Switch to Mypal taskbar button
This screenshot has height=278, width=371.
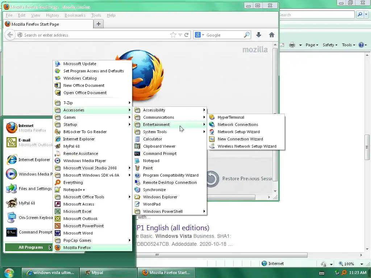click(x=108, y=273)
